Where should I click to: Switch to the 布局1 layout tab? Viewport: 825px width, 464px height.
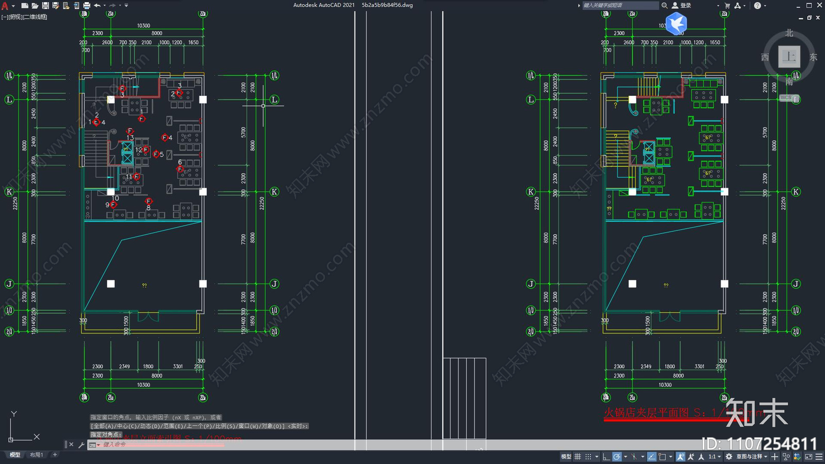[x=36, y=455]
